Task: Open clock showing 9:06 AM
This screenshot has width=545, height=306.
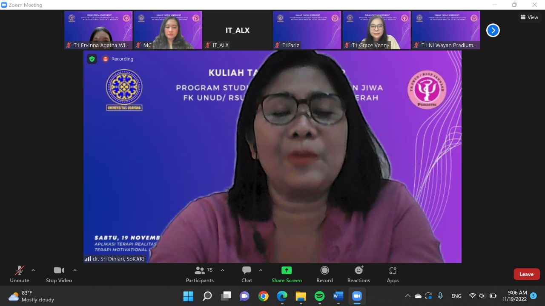Action: click(x=514, y=296)
